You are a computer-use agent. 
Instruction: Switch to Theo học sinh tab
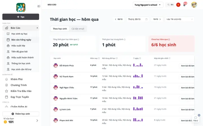[60, 29]
